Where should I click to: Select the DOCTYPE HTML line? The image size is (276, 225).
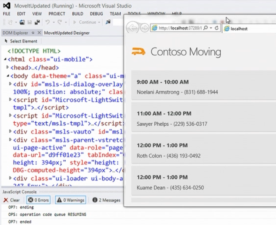(x=34, y=51)
